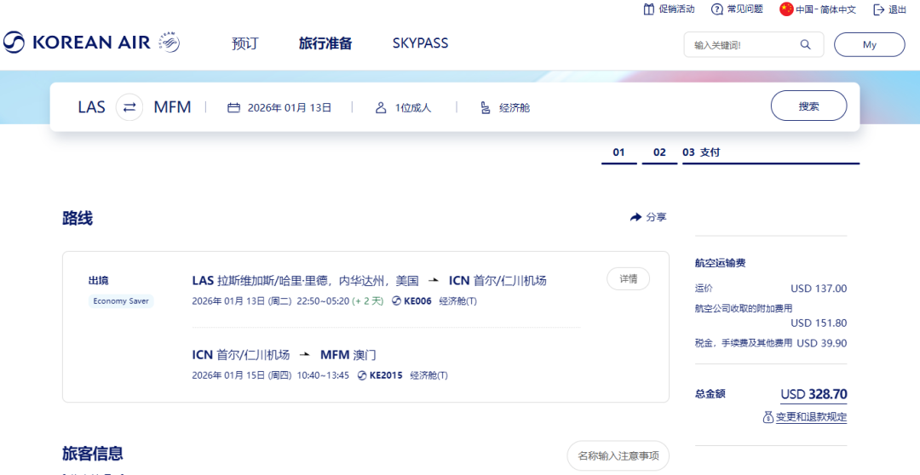
Task: Click the 详情 details button
Action: tap(628, 279)
